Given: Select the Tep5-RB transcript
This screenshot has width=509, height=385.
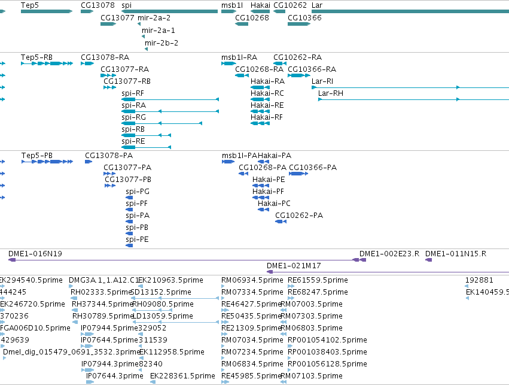Looking at the screenshot, I should click(x=47, y=63).
